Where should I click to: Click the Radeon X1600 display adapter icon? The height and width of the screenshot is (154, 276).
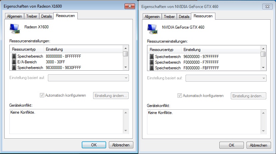click(x=15, y=29)
